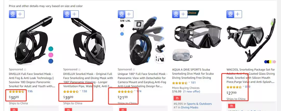Viewport: 281px width, 111px height.
Task: Click the red hot badge under AQUA A DIVE listing
Action: tap(177, 98)
